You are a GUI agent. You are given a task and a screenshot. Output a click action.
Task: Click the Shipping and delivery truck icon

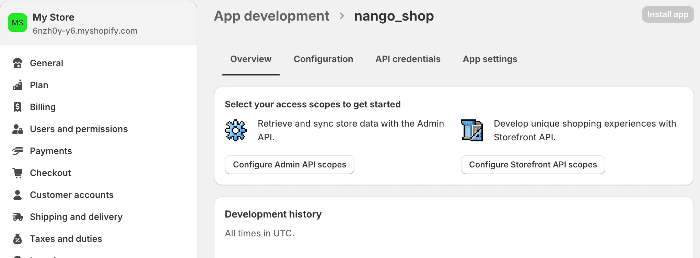[17, 217]
